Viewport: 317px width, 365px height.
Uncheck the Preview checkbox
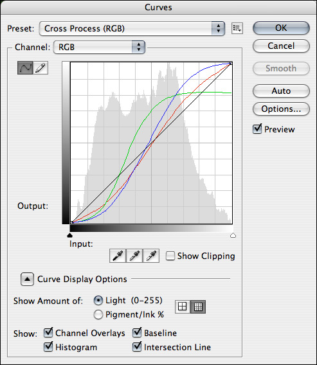(257, 129)
